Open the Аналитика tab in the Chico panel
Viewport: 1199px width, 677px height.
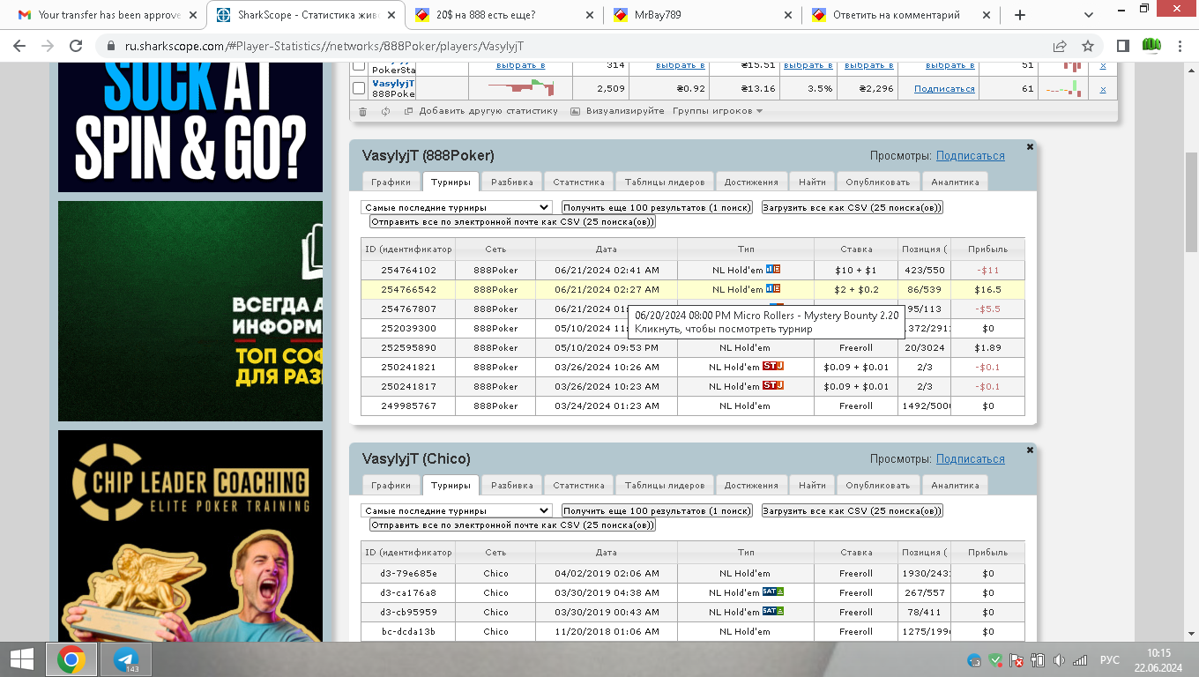[x=955, y=485]
